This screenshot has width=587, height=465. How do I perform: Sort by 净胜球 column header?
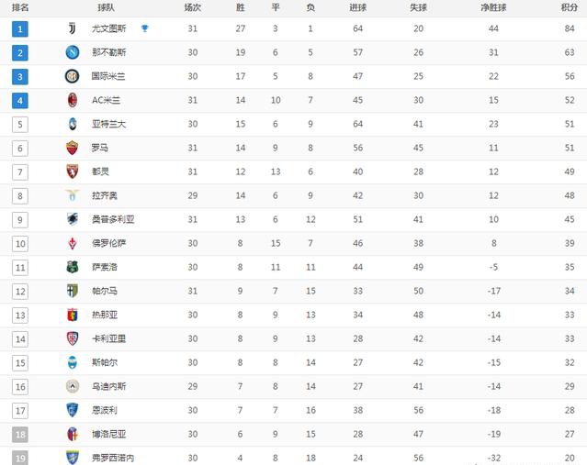[493, 7]
